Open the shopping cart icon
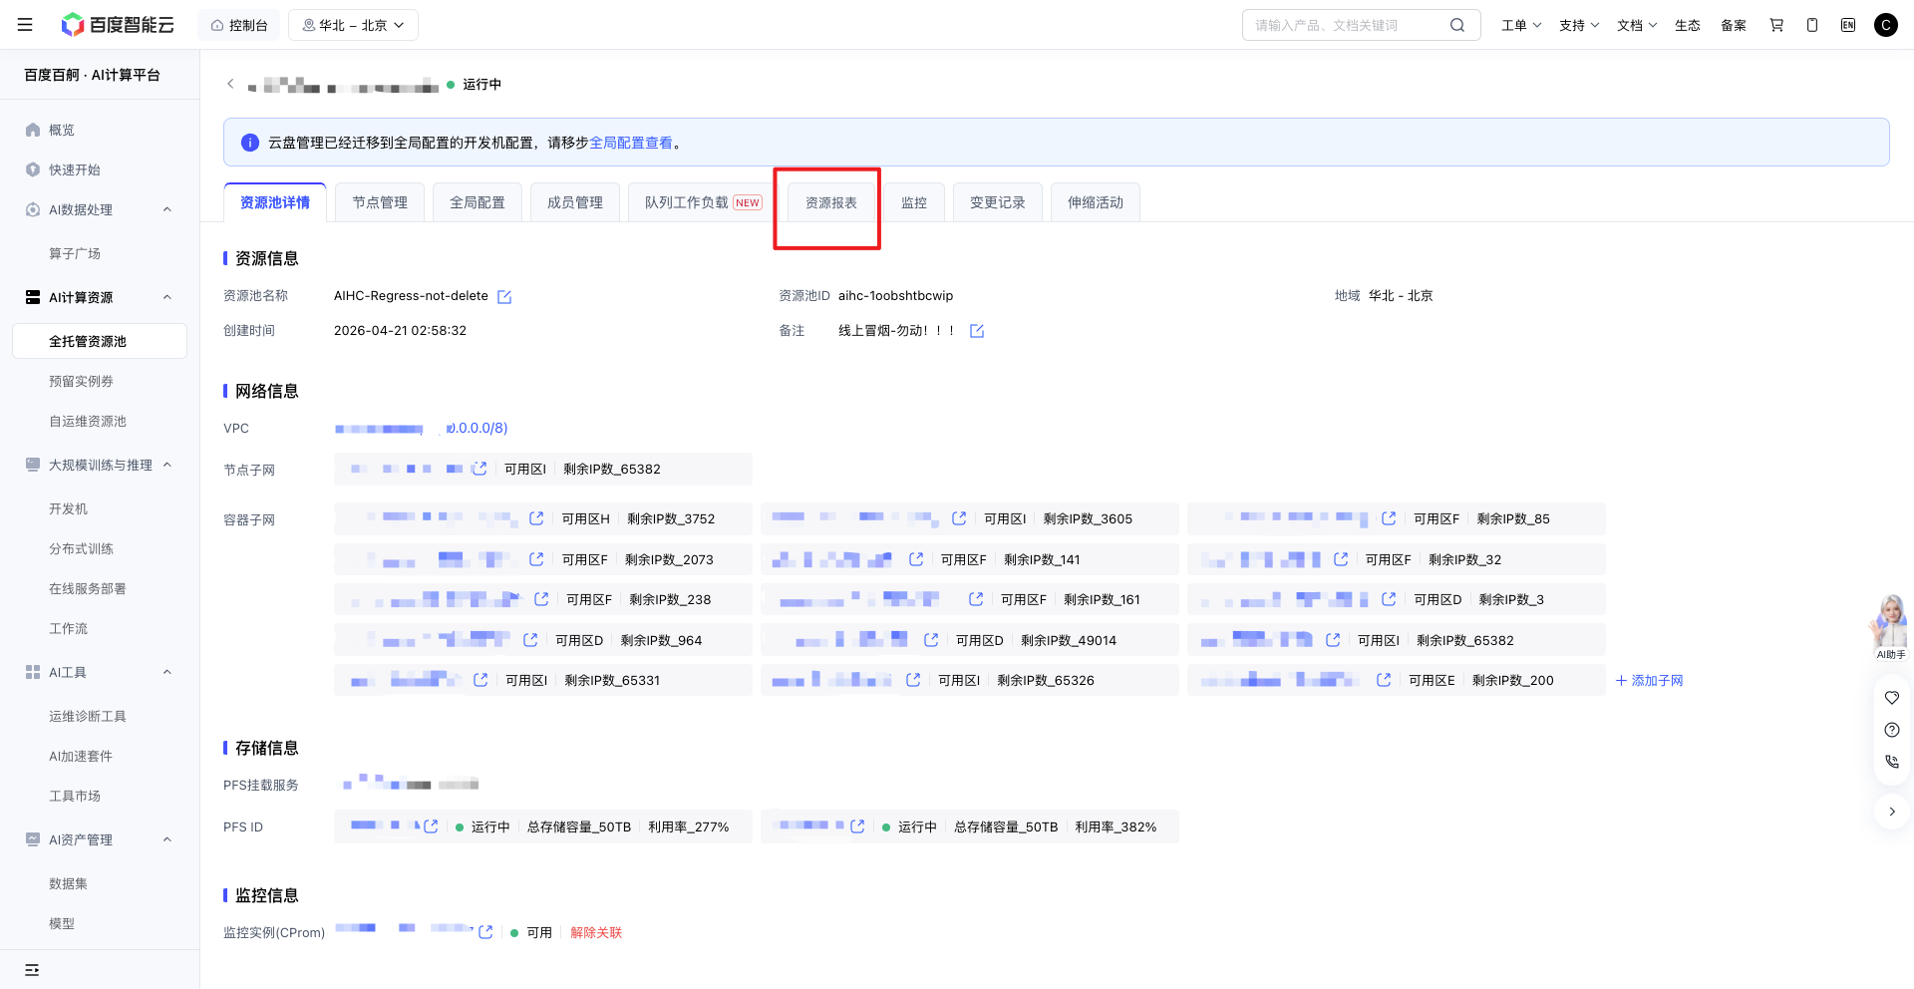Screen dimensions: 1914x989 tap(1776, 25)
